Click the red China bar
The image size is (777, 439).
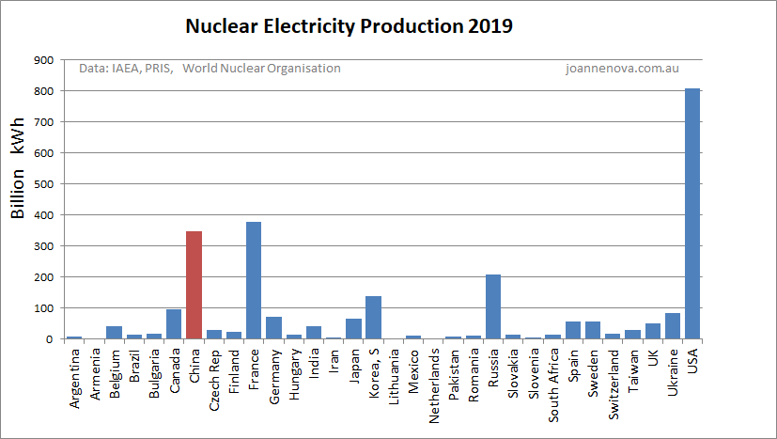[194, 285]
